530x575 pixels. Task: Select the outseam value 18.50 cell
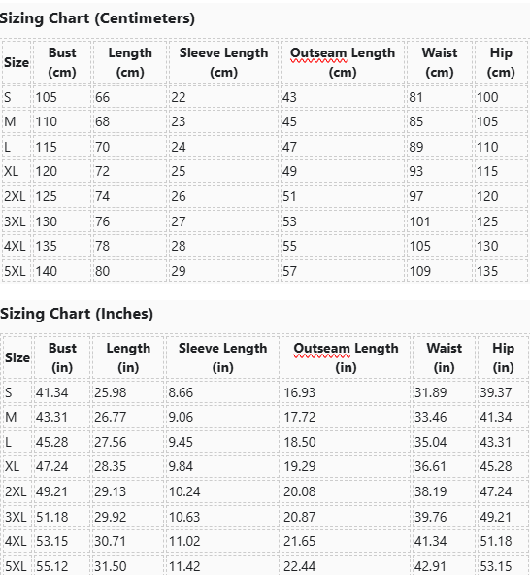(346, 442)
